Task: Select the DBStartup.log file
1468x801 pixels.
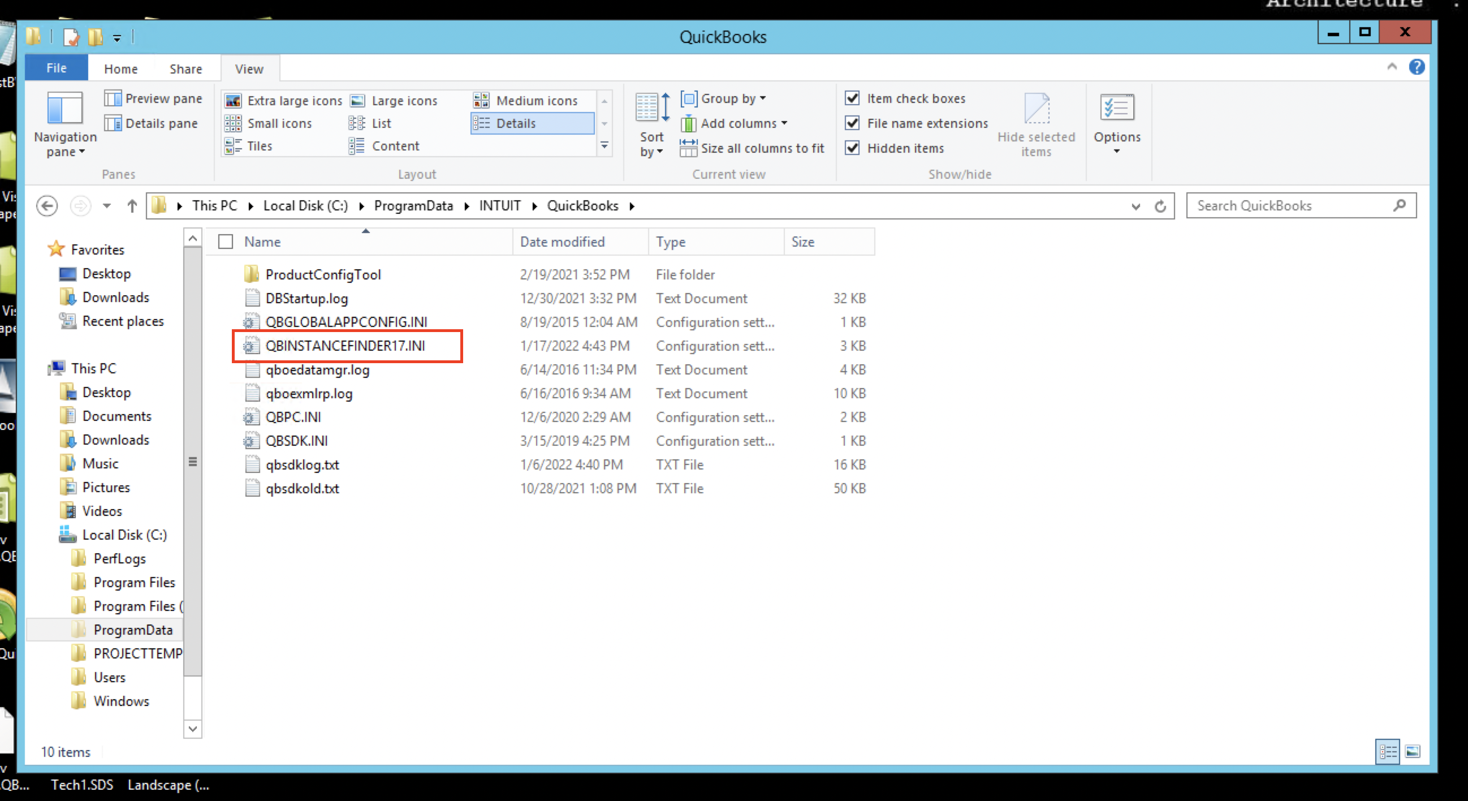Action: tap(306, 299)
